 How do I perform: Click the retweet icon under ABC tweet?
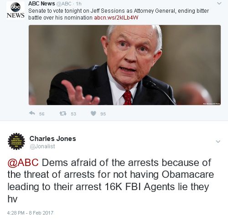(x=63, y=114)
